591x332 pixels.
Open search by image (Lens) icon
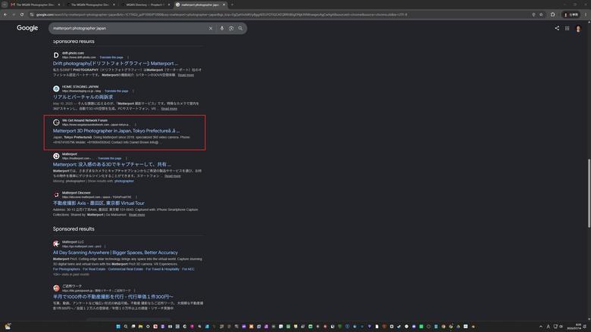click(x=231, y=28)
